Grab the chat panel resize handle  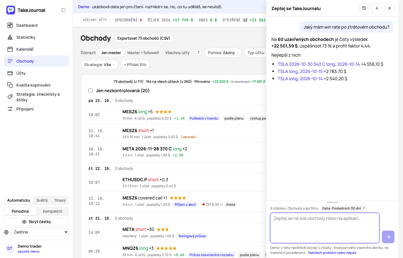332,202
